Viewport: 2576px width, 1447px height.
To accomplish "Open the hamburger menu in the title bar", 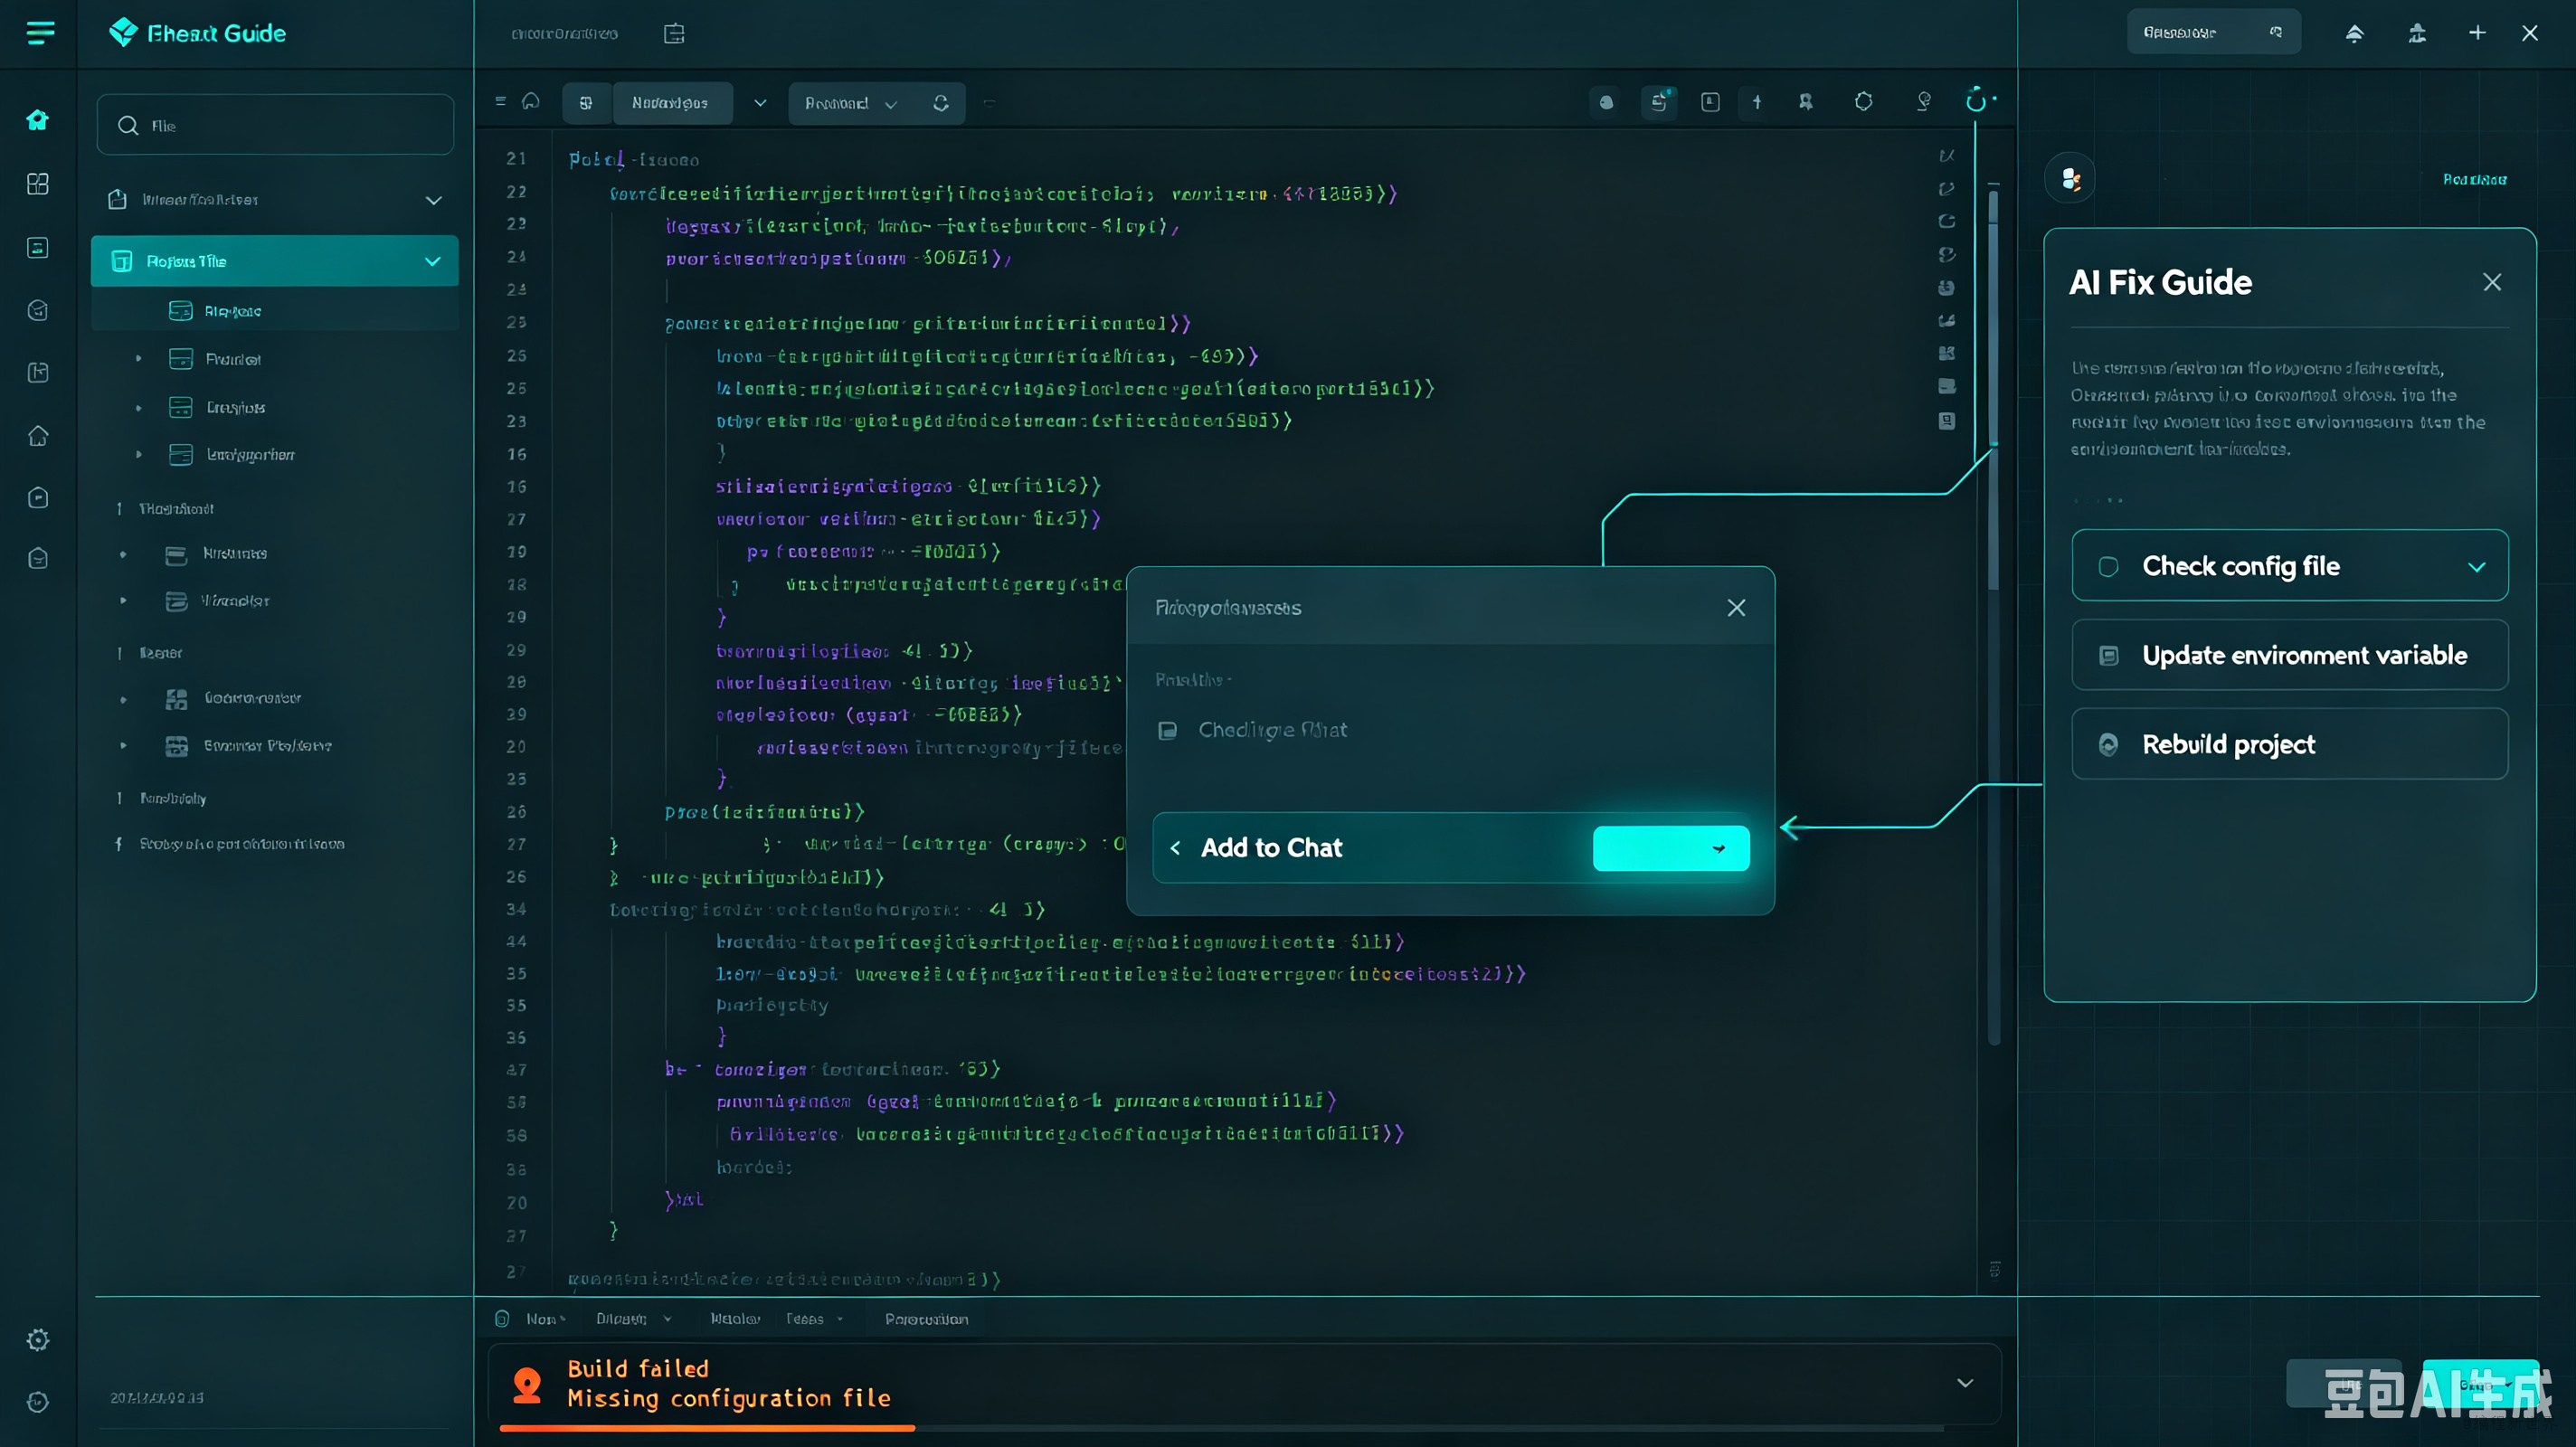I will coord(40,33).
